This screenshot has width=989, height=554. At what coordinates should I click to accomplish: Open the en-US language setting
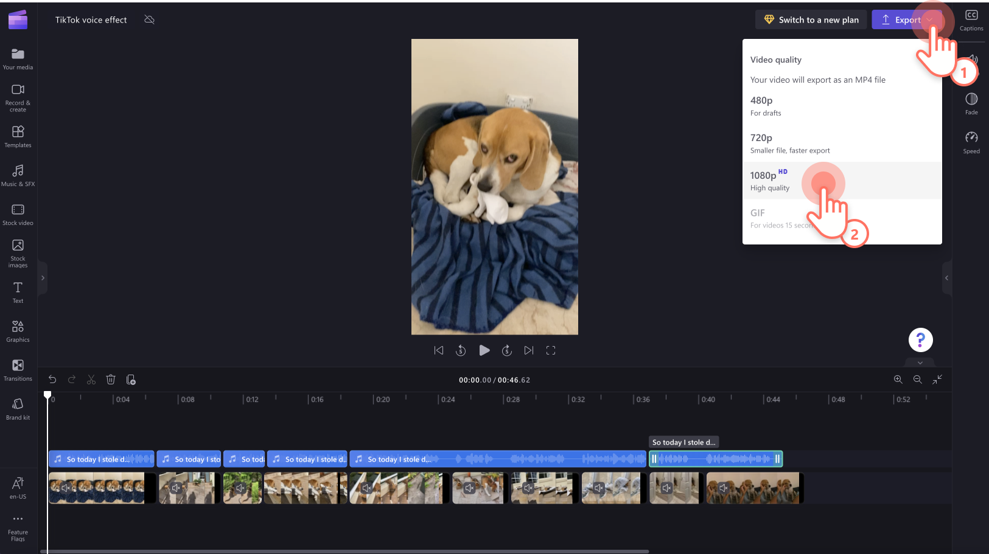point(18,488)
